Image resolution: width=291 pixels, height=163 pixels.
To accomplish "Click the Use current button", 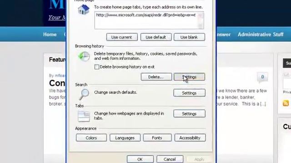I will coord(122,37).
